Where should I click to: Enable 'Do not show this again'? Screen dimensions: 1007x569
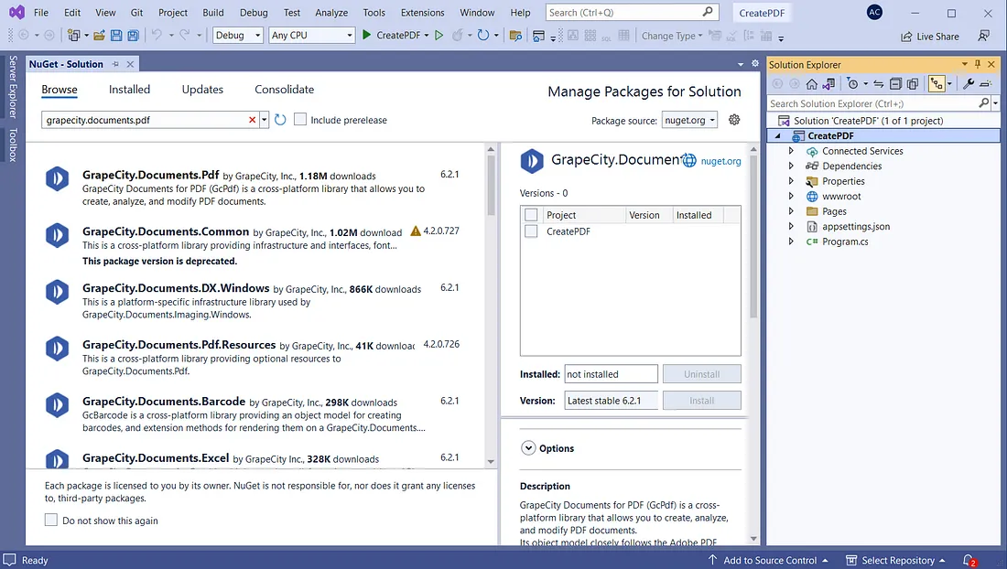(x=51, y=519)
